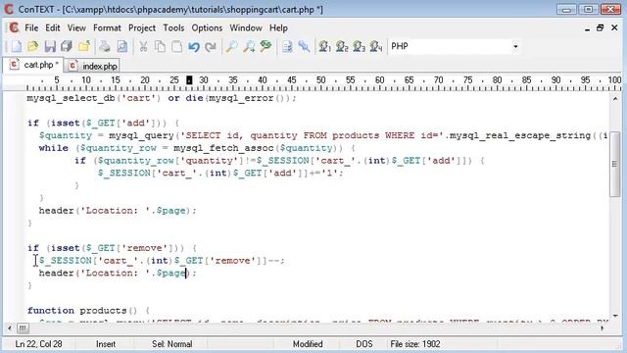The image size is (627, 353).
Task: Copy selection toolbar icon
Action: point(160,46)
